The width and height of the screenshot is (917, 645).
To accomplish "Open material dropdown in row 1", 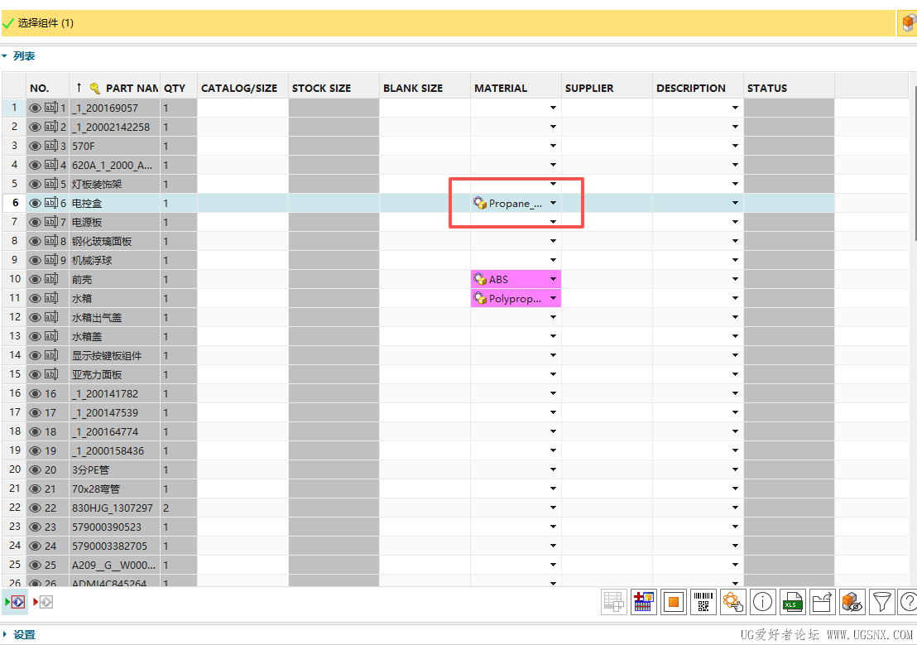I will 553,108.
